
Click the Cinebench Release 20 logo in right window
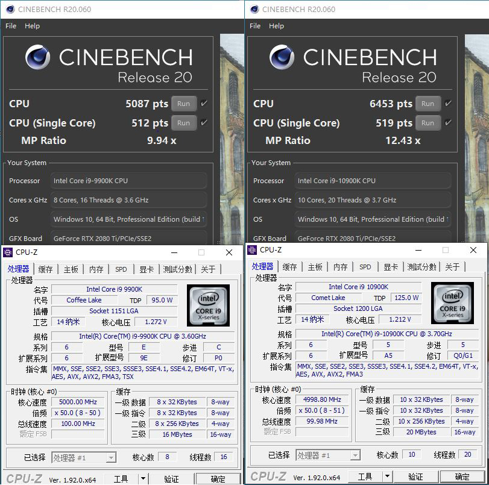tap(282, 58)
